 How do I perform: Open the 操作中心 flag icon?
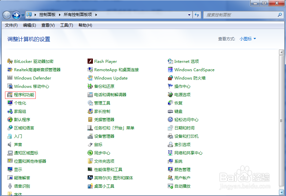pos(170,86)
